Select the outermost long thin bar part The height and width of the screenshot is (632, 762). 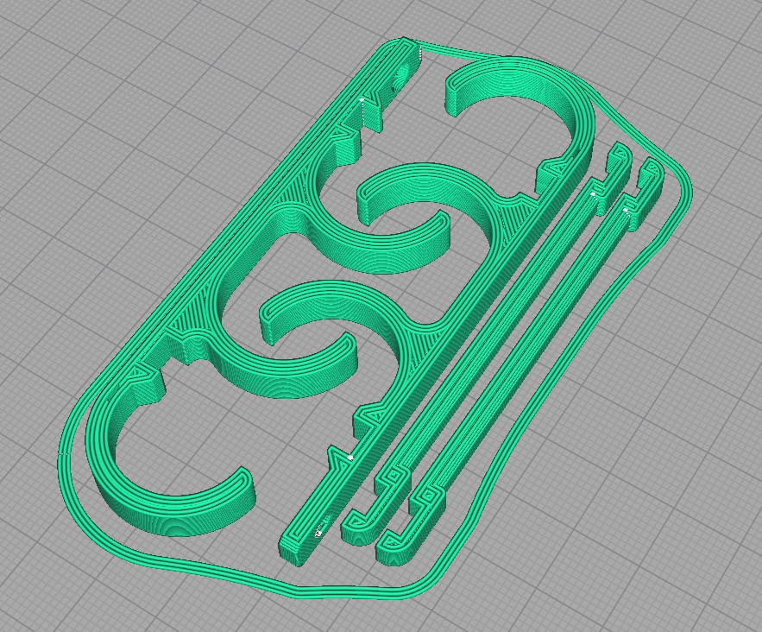522,360
